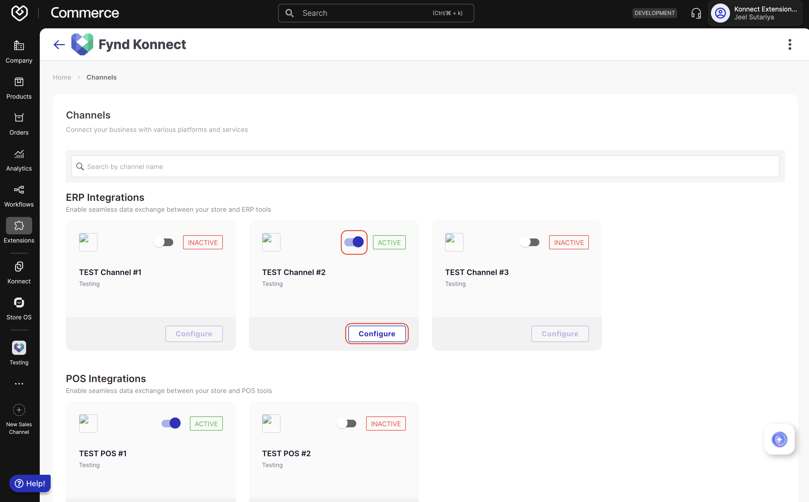The height and width of the screenshot is (502, 809).
Task: Go to the Home breadcrumb link
Action: pos(62,77)
